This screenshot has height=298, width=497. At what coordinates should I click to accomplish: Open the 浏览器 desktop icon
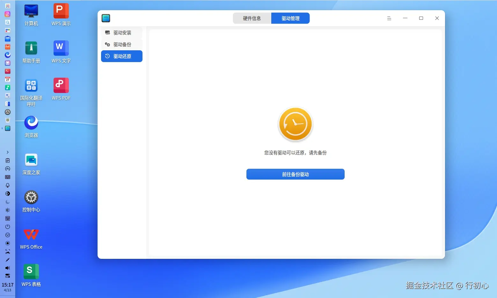(31, 127)
